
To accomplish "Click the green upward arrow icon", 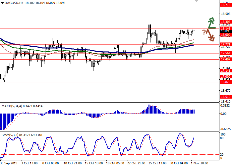I will click(x=211, y=23).
